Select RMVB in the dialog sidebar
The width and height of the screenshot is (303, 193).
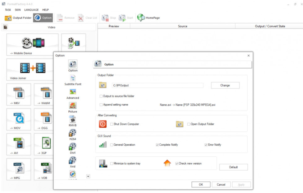73,121
